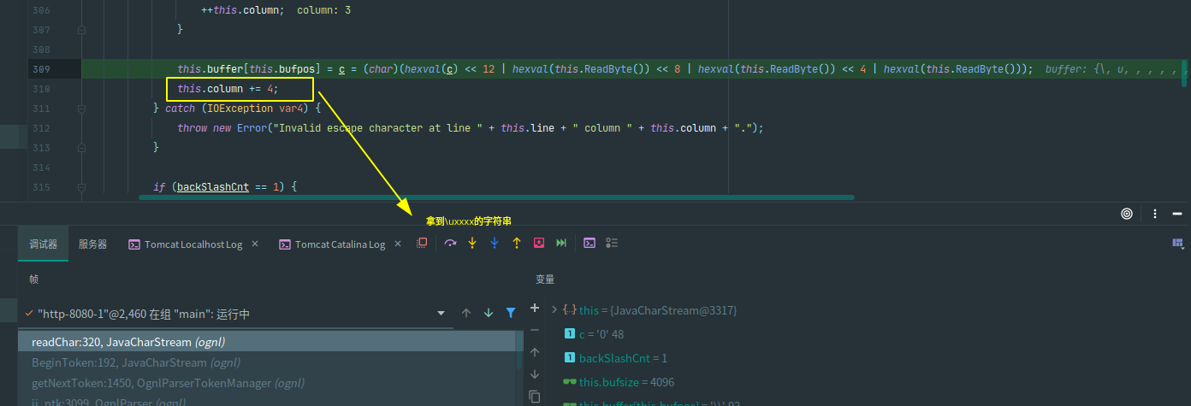Click the Trace Current Stream Chain icon
The height and width of the screenshot is (406, 1191).
coord(612,244)
